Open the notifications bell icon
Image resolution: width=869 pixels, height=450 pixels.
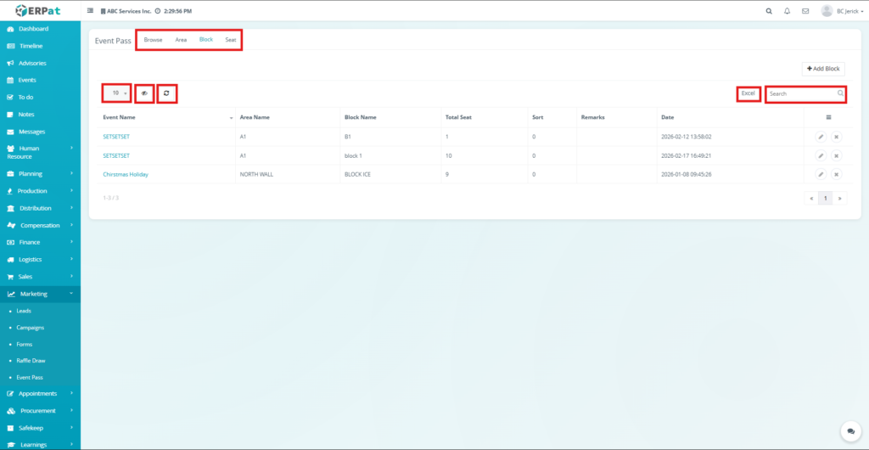tap(787, 11)
